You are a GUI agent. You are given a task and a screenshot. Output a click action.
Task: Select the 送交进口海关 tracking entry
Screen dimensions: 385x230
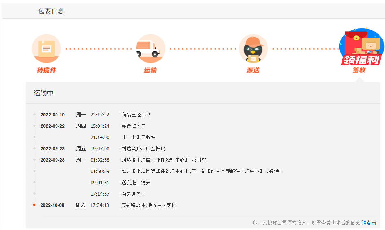136,182
